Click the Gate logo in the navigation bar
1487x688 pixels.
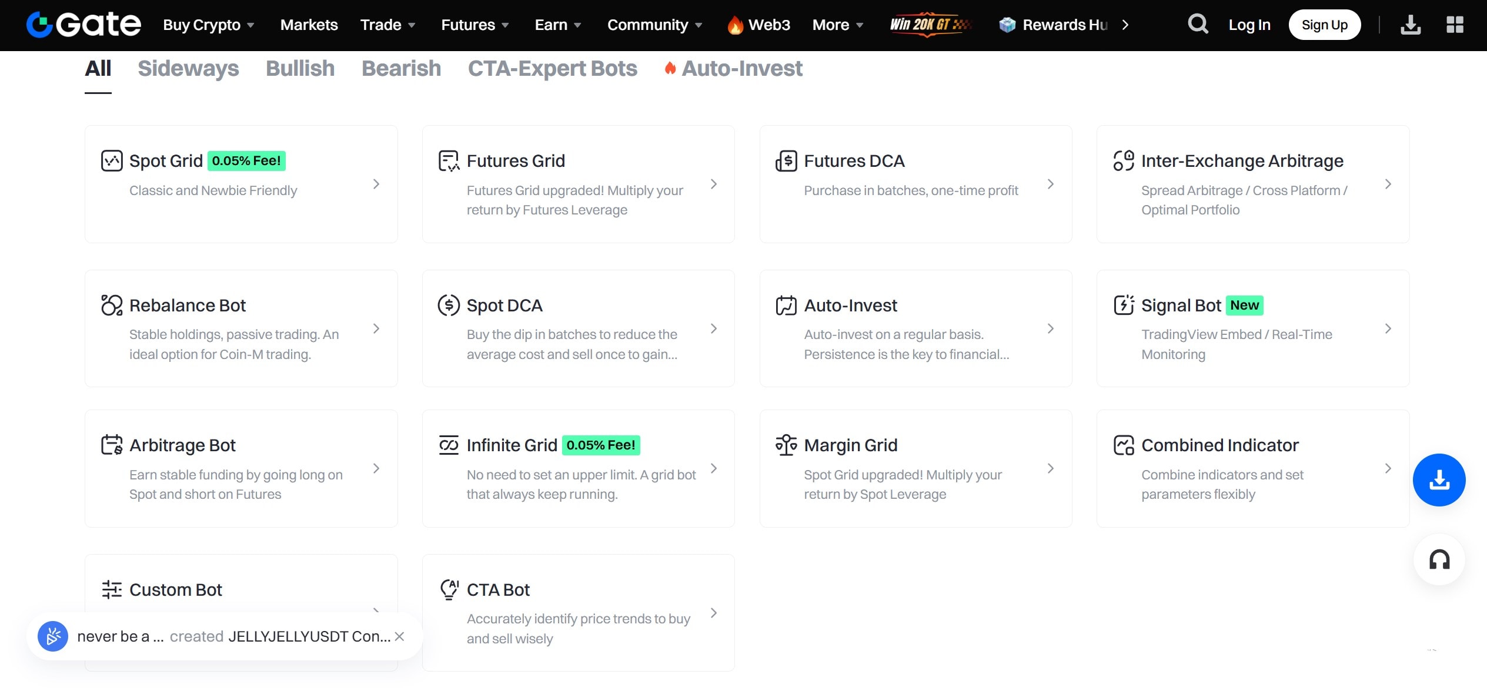coord(82,24)
